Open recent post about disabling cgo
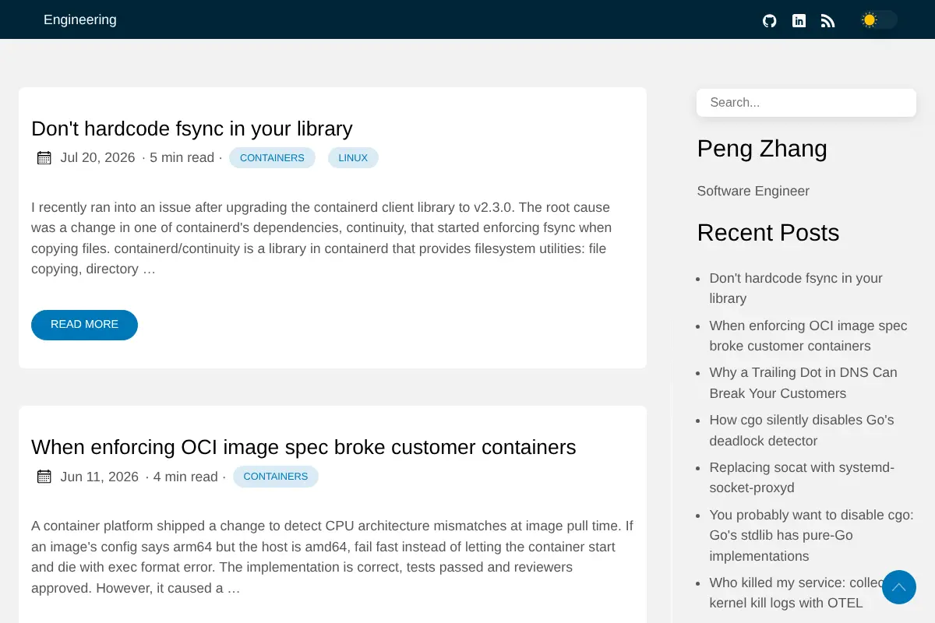935x623 pixels. [811, 536]
